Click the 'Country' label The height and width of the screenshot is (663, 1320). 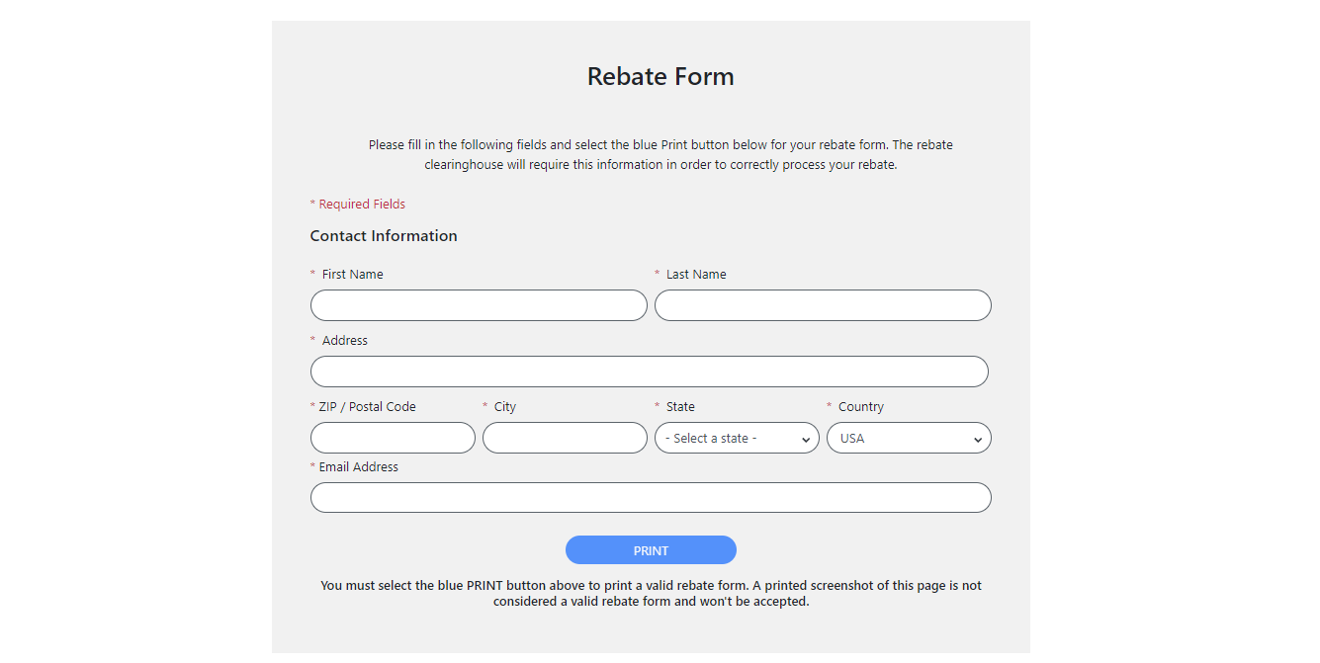860,407
